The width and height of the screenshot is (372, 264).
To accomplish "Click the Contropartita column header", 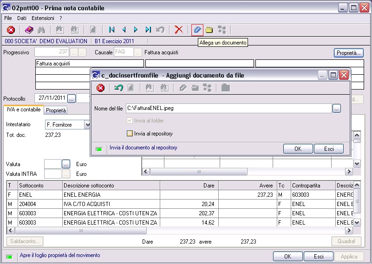I will pyautogui.click(x=313, y=185).
